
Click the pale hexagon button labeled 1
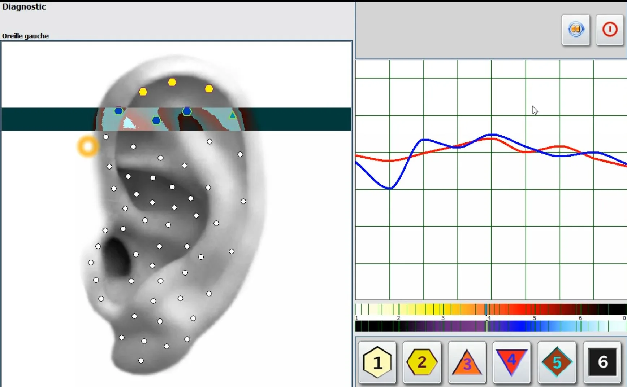377,362
